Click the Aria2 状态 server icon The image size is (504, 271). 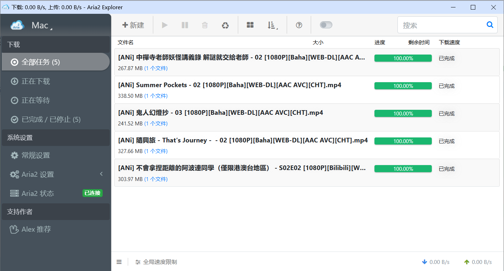click(15, 193)
